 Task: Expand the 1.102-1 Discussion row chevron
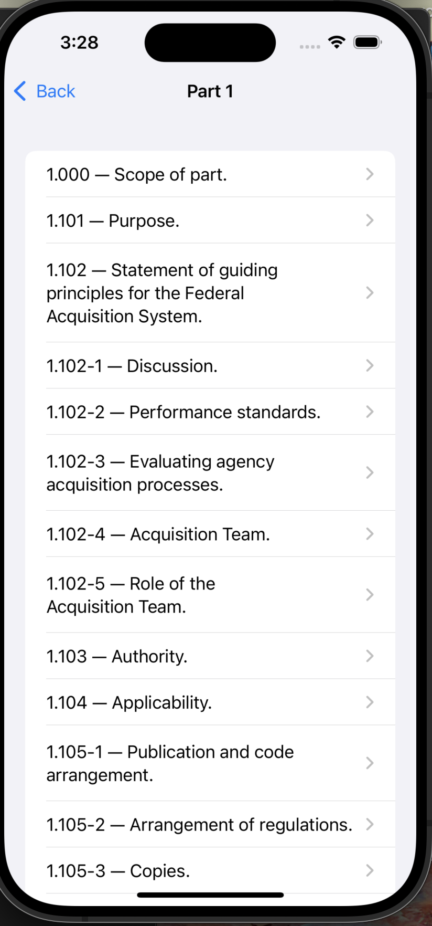pyautogui.click(x=370, y=365)
